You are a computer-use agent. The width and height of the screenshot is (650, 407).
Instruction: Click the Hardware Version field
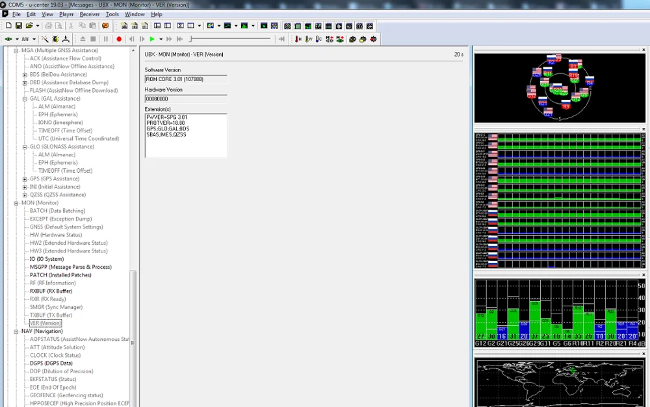(186, 99)
